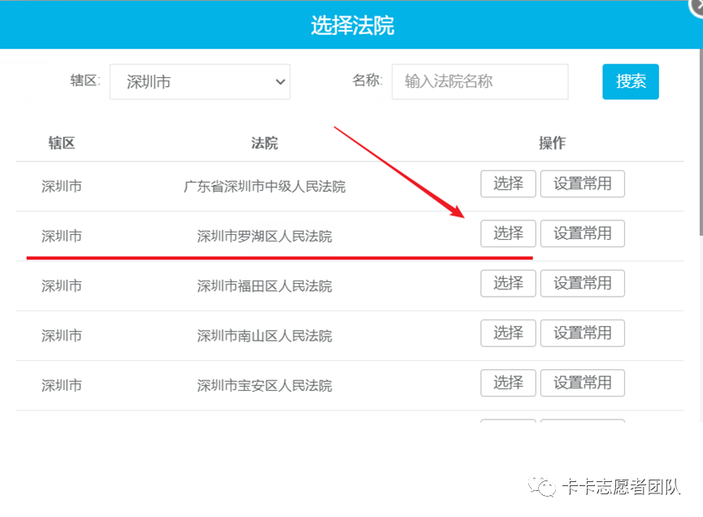Click 设置常用 for 深圳市宝安区人民法院
Image resolution: width=703 pixels, height=517 pixels.
pyautogui.click(x=583, y=383)
